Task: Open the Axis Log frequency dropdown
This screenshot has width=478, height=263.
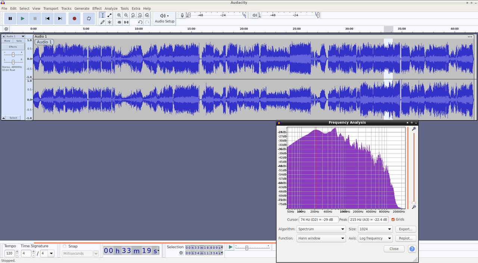Action: (x=375, y=238)
